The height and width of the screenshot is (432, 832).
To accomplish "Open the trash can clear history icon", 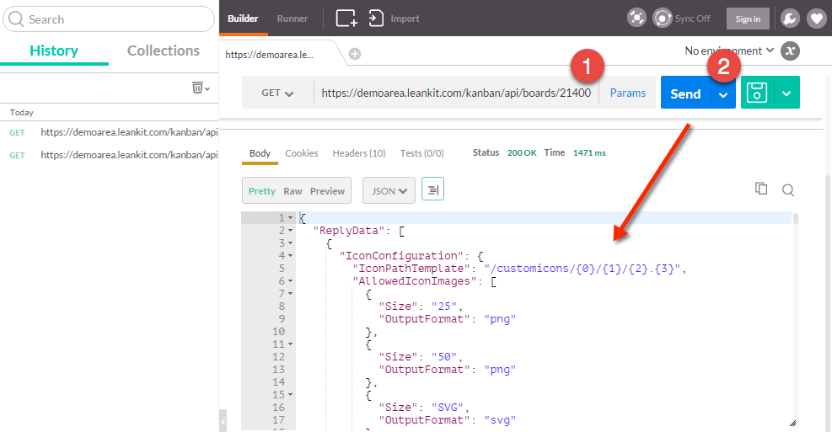I will [x=197, y=88].
